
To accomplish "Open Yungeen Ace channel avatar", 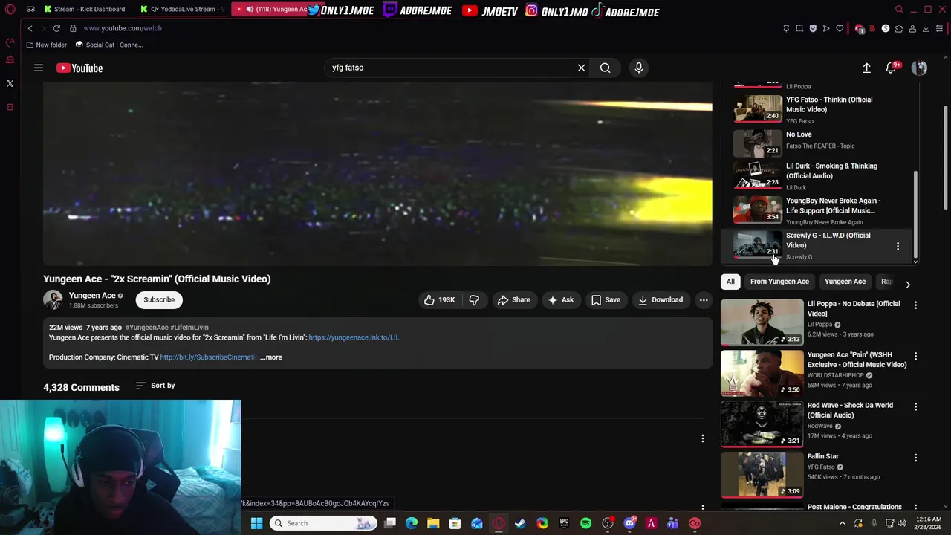I will (53, 299).
